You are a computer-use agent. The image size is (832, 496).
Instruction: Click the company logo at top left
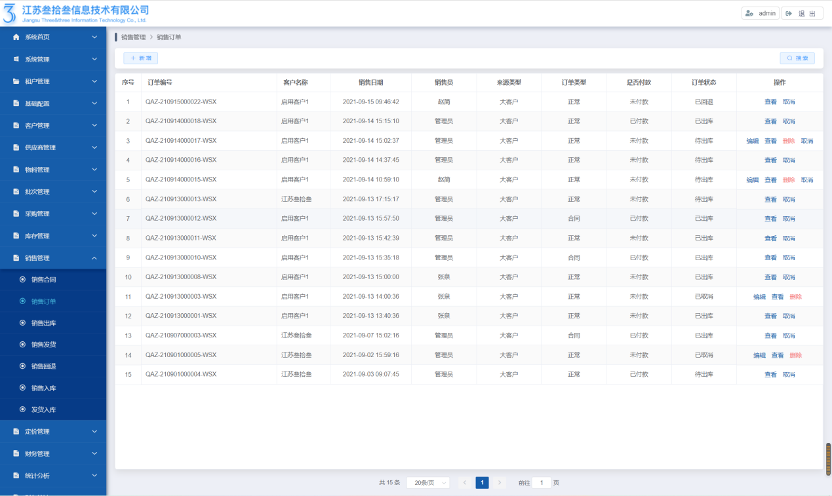[10, 13]
